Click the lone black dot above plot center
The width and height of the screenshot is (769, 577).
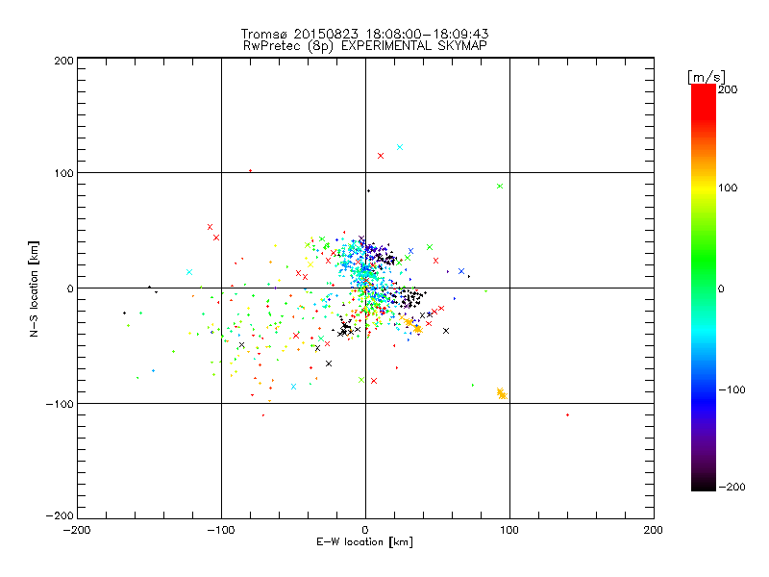pos(368,190)
